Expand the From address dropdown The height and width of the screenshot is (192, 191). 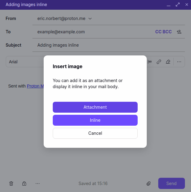click(90, 18)
